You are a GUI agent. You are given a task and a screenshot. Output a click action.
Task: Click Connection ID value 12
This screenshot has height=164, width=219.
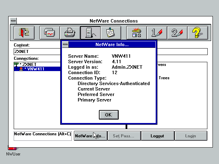pos(115,72)
